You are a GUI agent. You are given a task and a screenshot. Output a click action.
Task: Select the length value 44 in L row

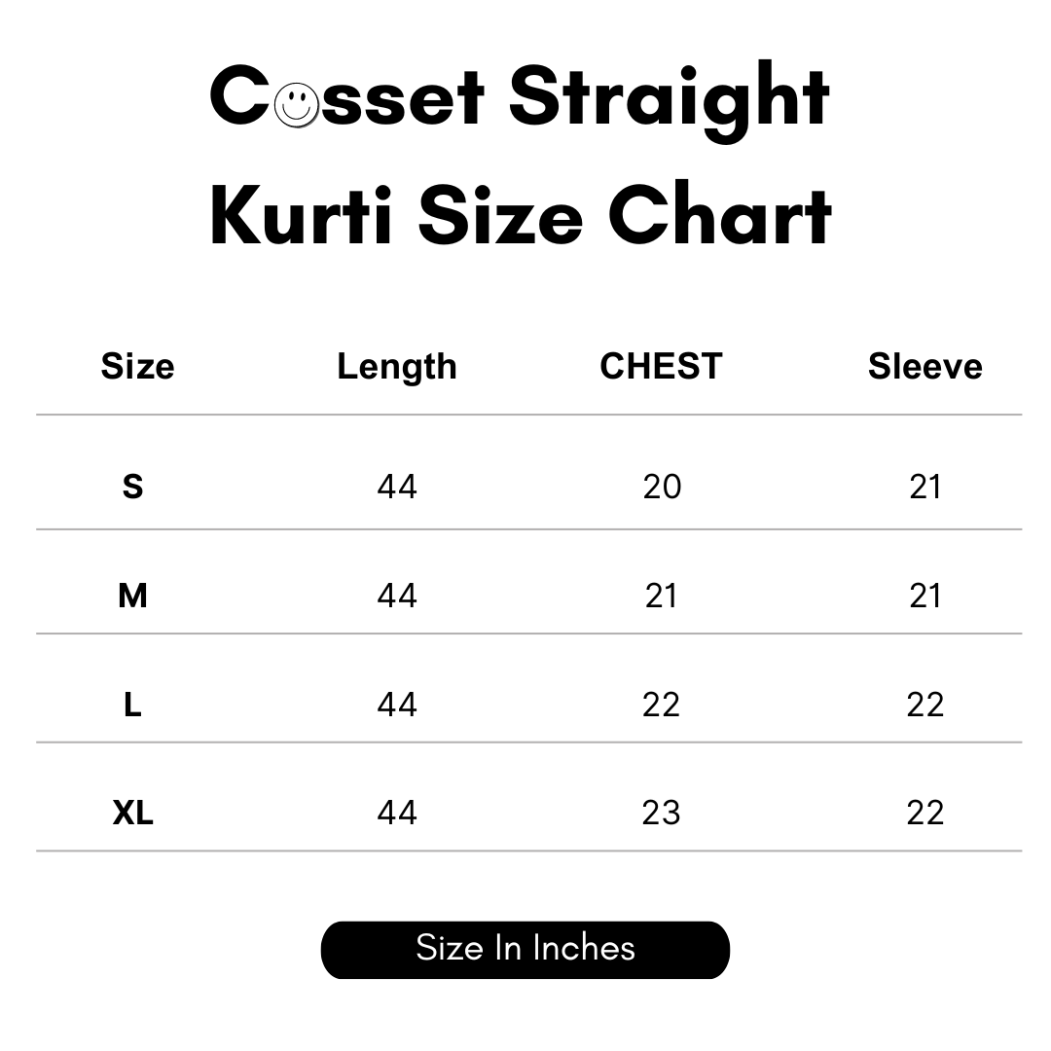[397, 705]
